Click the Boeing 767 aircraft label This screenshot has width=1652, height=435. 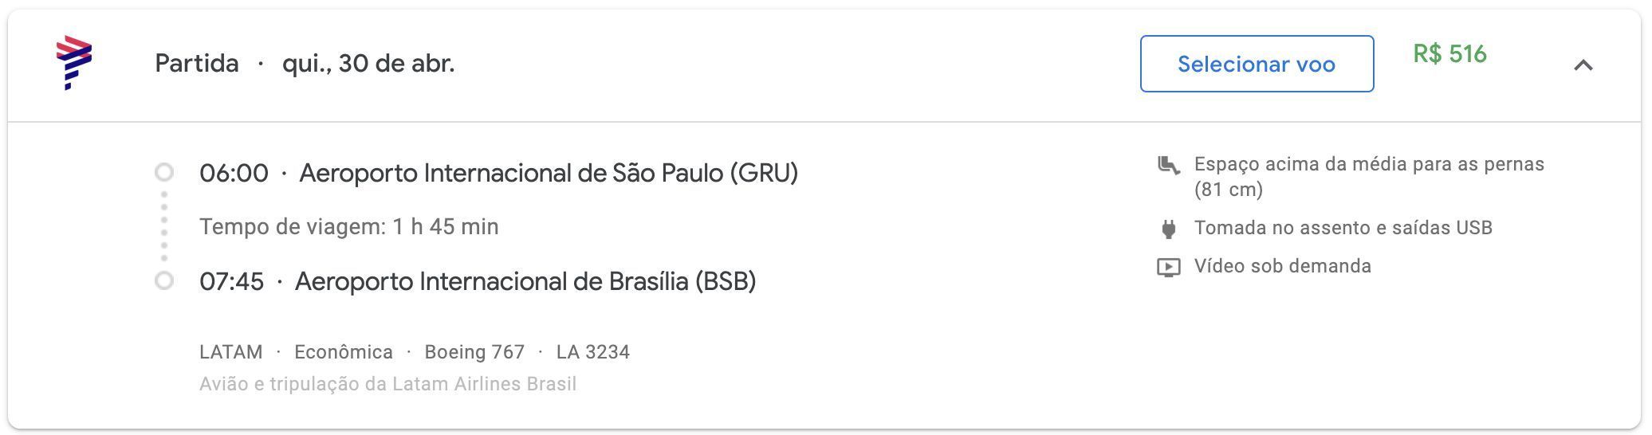[474, 352]
